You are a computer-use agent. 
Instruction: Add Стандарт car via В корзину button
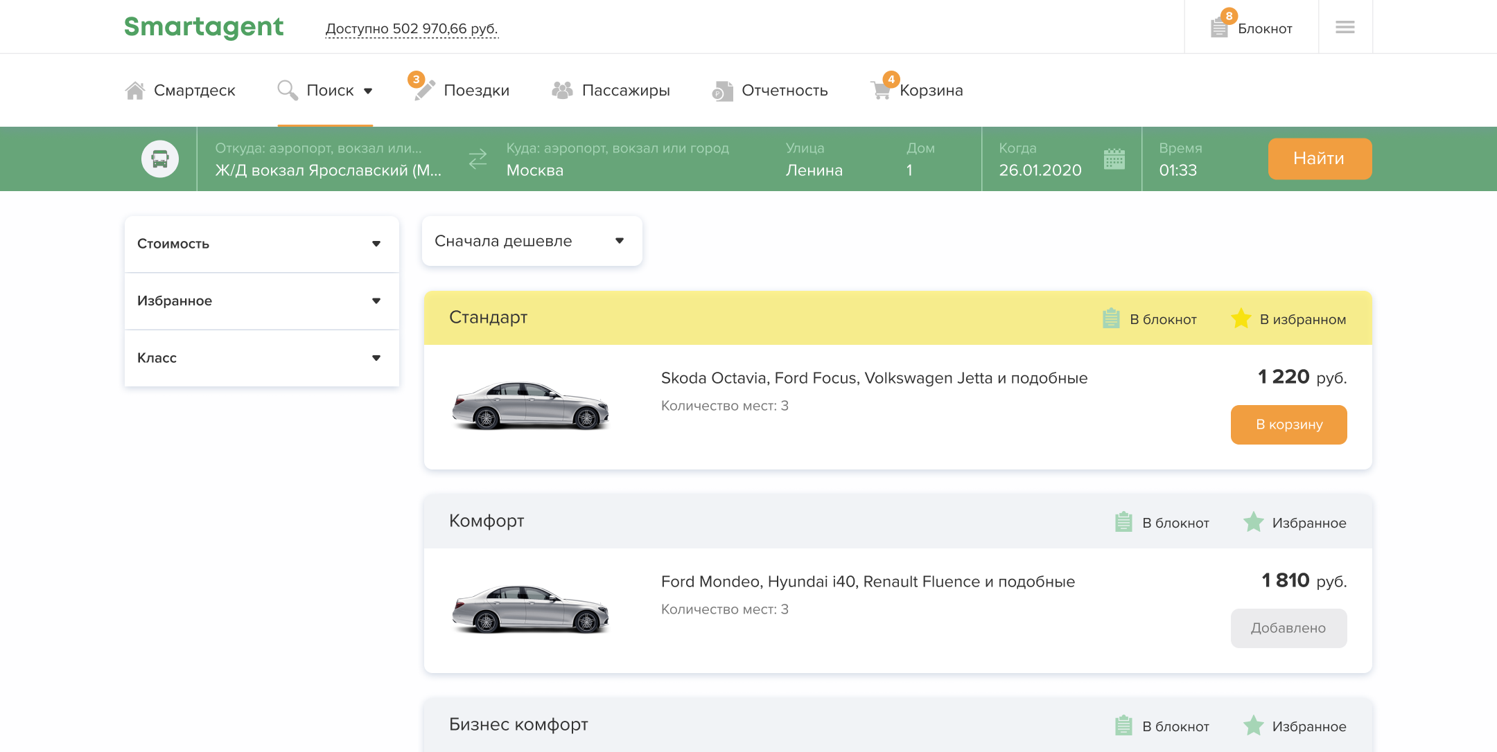pyautogui.click(x=1288, y=424)
